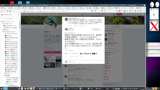Click the Twitter bird toolbar extension icon
The width and height of the screenshot is (160, 90).
coord(133,11)
